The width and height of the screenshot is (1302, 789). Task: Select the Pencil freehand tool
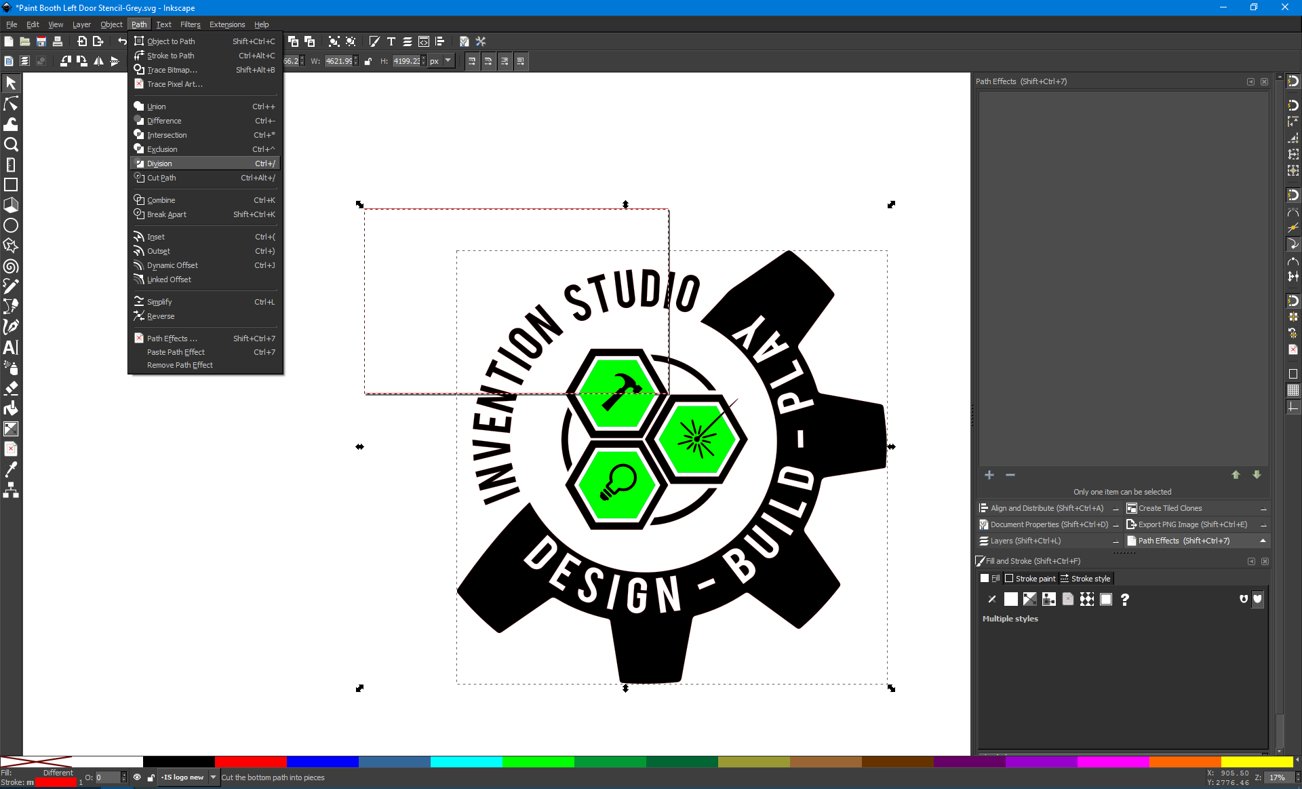pos(11,286)
